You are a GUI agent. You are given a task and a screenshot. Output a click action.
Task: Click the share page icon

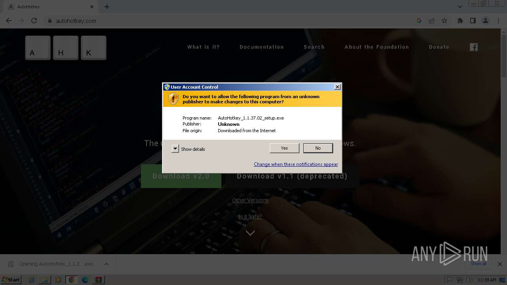tap(432, 21)
